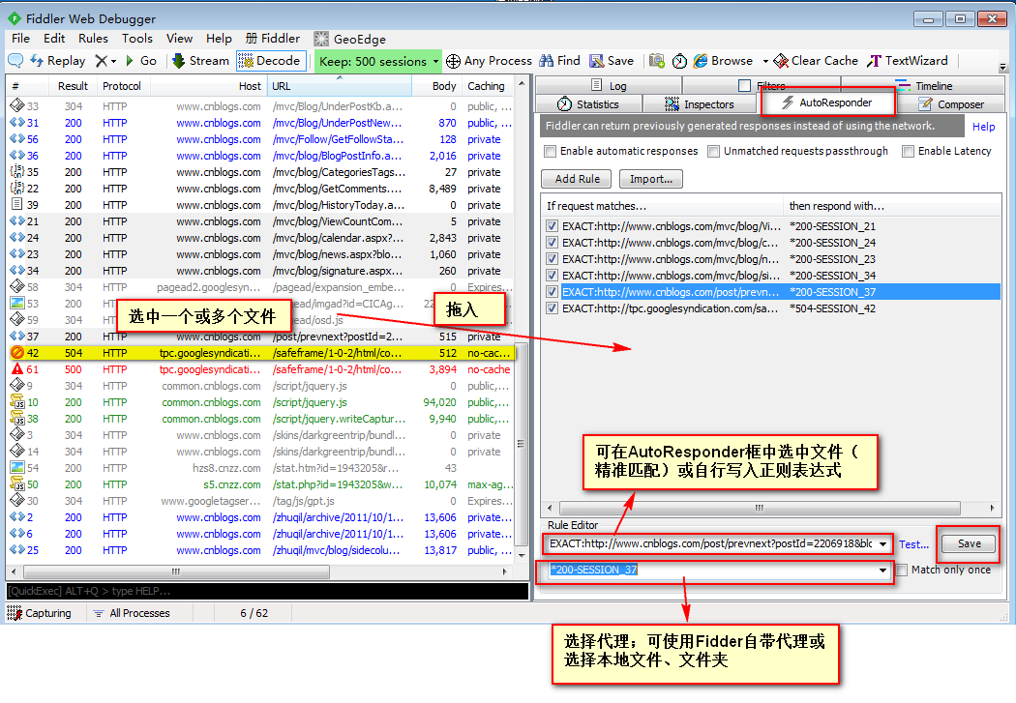Click the QuickExec command input box

pos(267,591)
